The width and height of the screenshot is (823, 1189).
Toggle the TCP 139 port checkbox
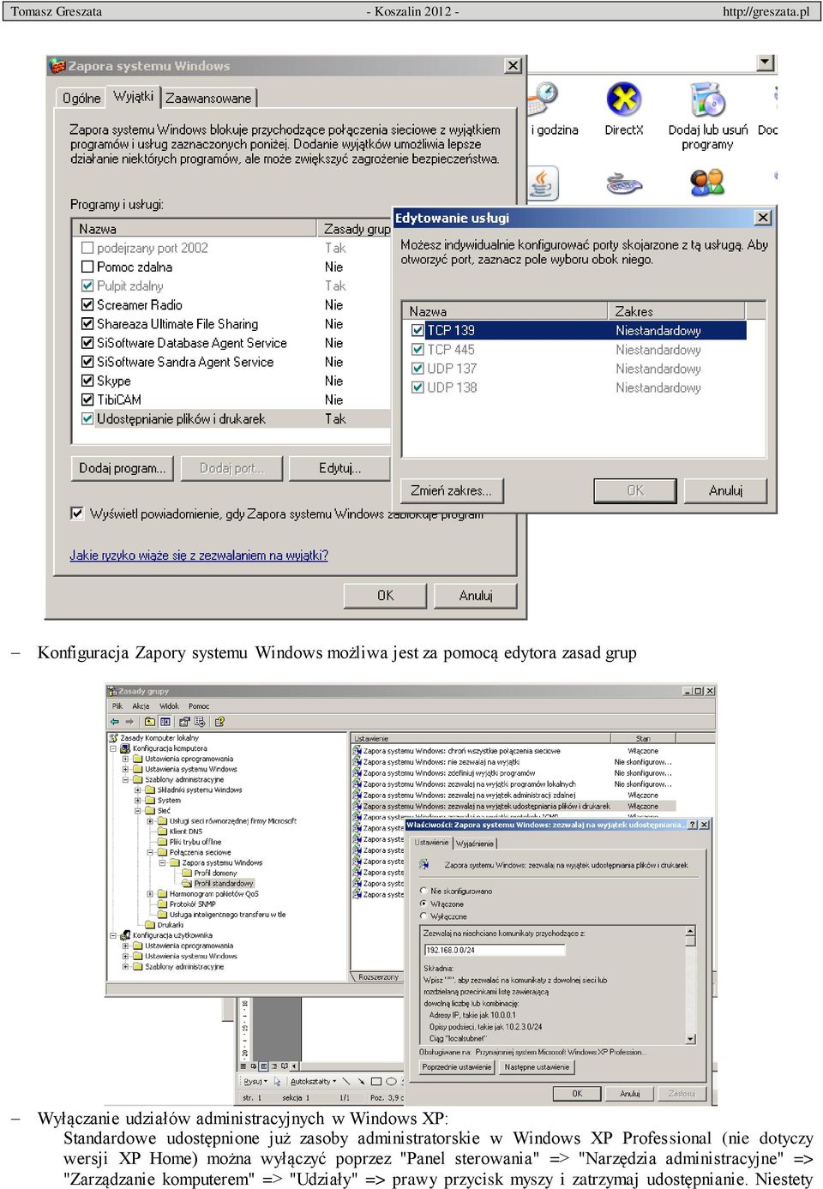[x=418, y=330]
